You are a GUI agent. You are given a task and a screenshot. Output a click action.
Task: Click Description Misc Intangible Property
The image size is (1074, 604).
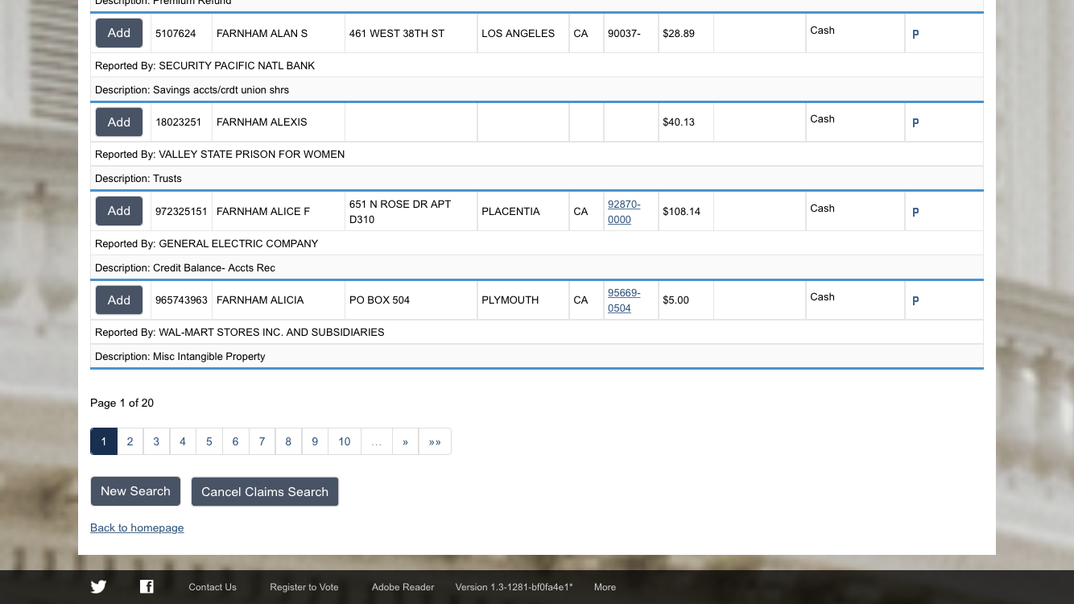tap(209, 356)
